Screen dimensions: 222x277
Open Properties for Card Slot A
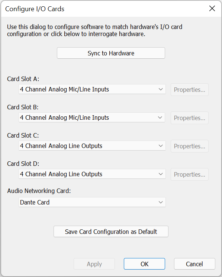click(190, 90)
